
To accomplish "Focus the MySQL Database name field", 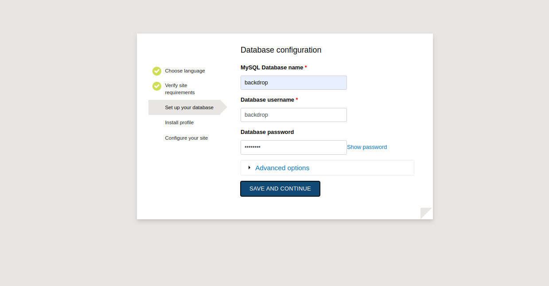I will point(293,83).
